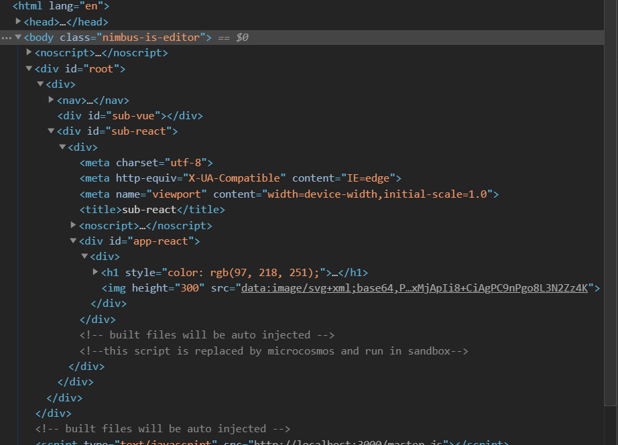Click the width=device-width content value
Viewport: 618px width, 445px height.
pyautogui.click(x=377, y=194)
